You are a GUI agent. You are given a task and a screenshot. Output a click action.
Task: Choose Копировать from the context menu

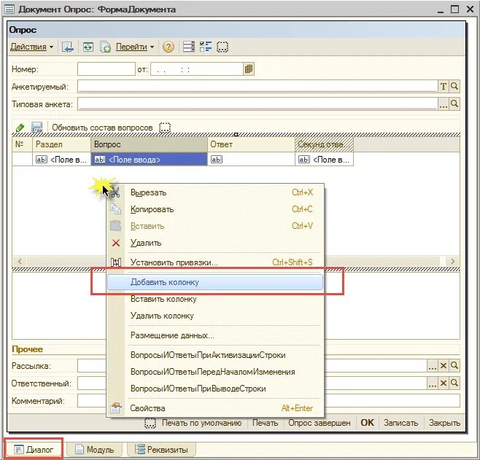click(215, 209)
